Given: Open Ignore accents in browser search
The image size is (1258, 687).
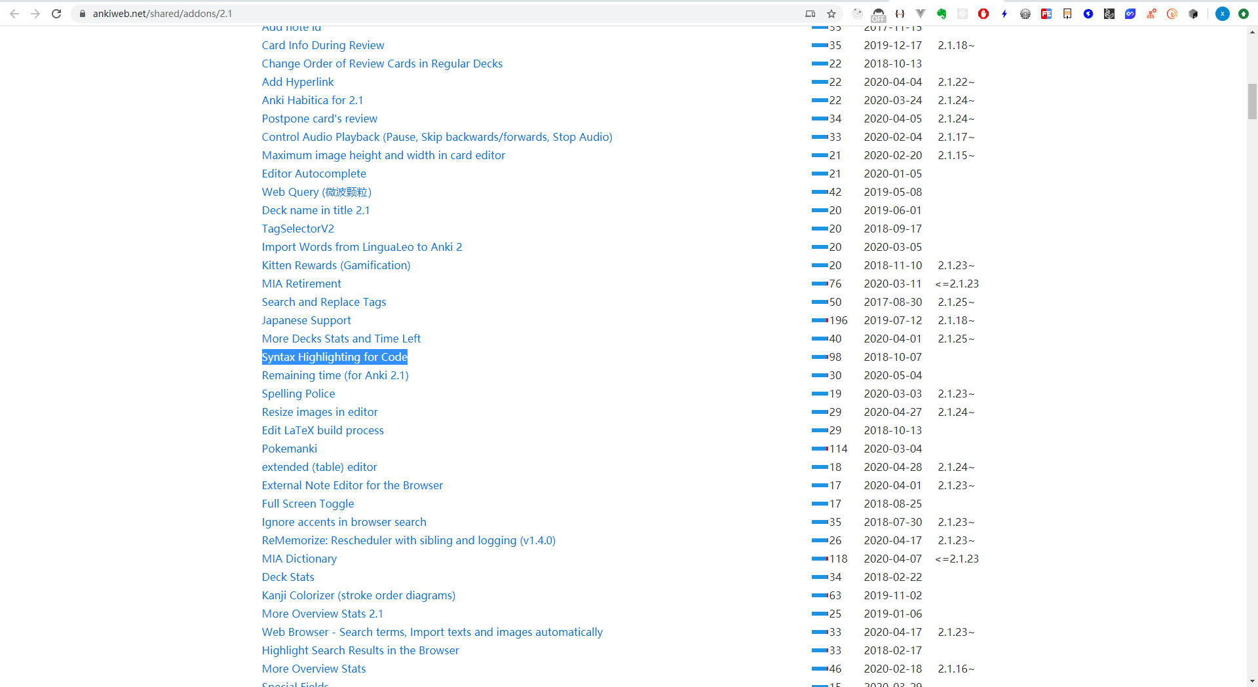Looking at the screenshot, I should pos(344,522).
